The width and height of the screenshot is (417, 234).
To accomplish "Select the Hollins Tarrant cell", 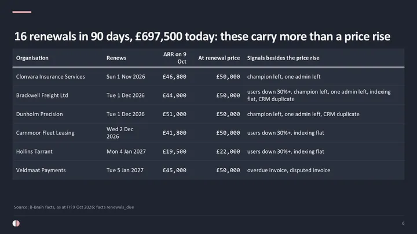I will (34, 151).
